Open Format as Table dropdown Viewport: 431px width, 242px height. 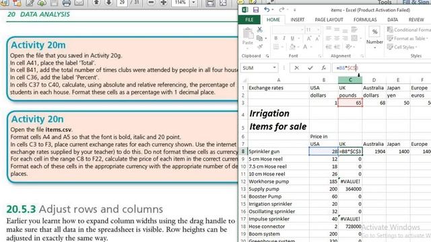tap(408, 38)
